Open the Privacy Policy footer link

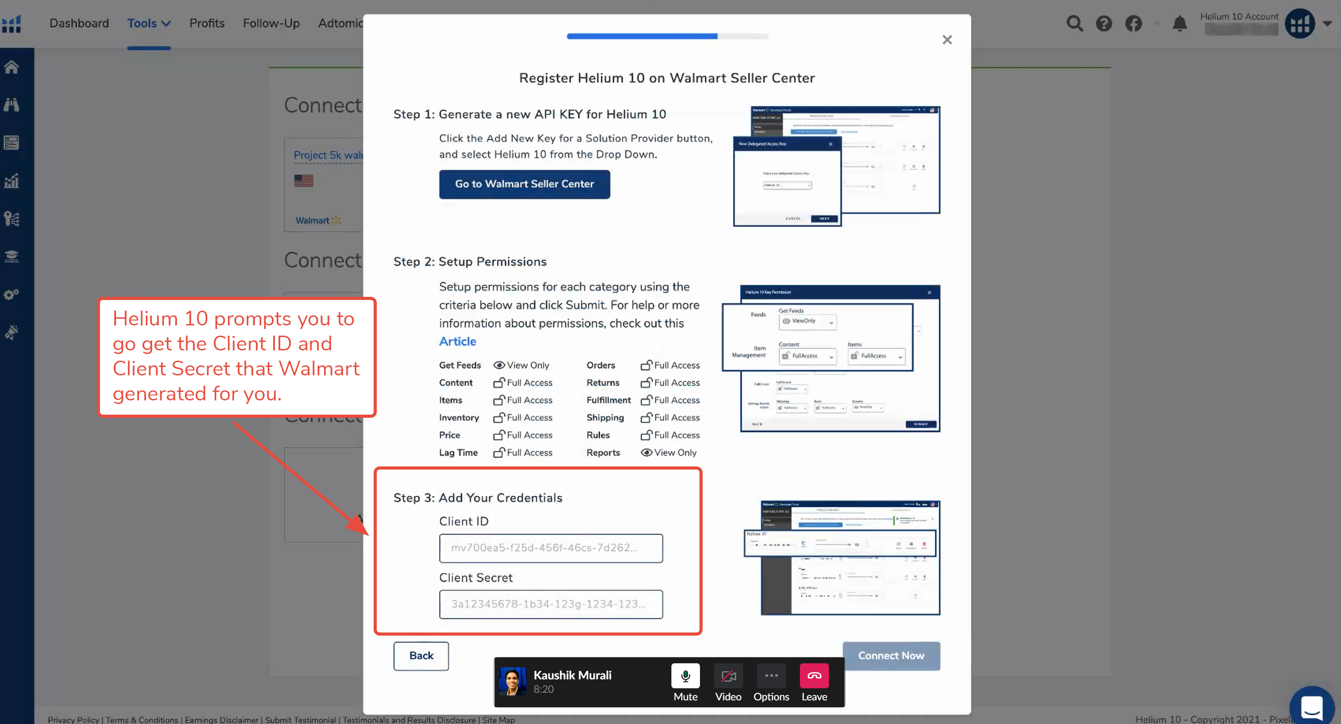click(73, 720)
